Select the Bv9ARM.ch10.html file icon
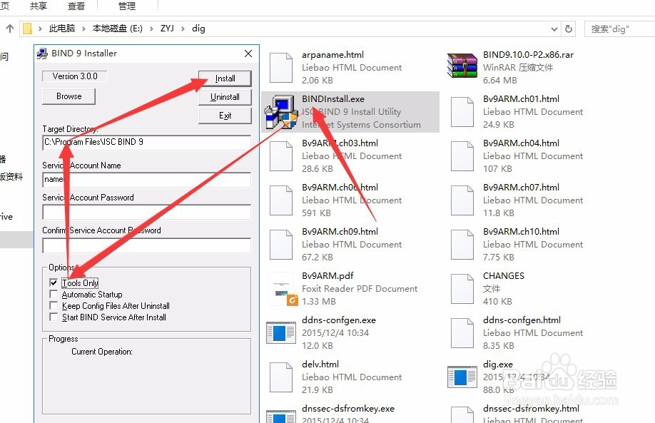 tap(462, 245)
